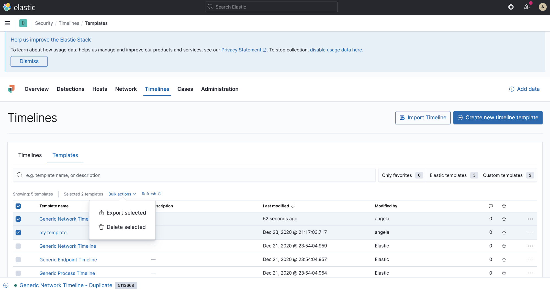This screenshot has width=550, height=292.
Task: Click the Modified by column header
Action: click(386, 206)
